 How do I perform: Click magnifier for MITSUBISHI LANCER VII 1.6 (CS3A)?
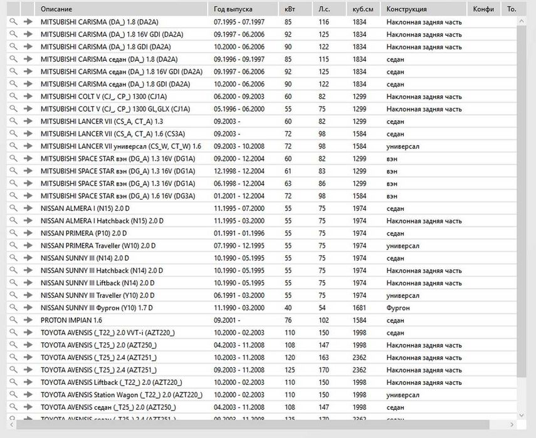13,134
